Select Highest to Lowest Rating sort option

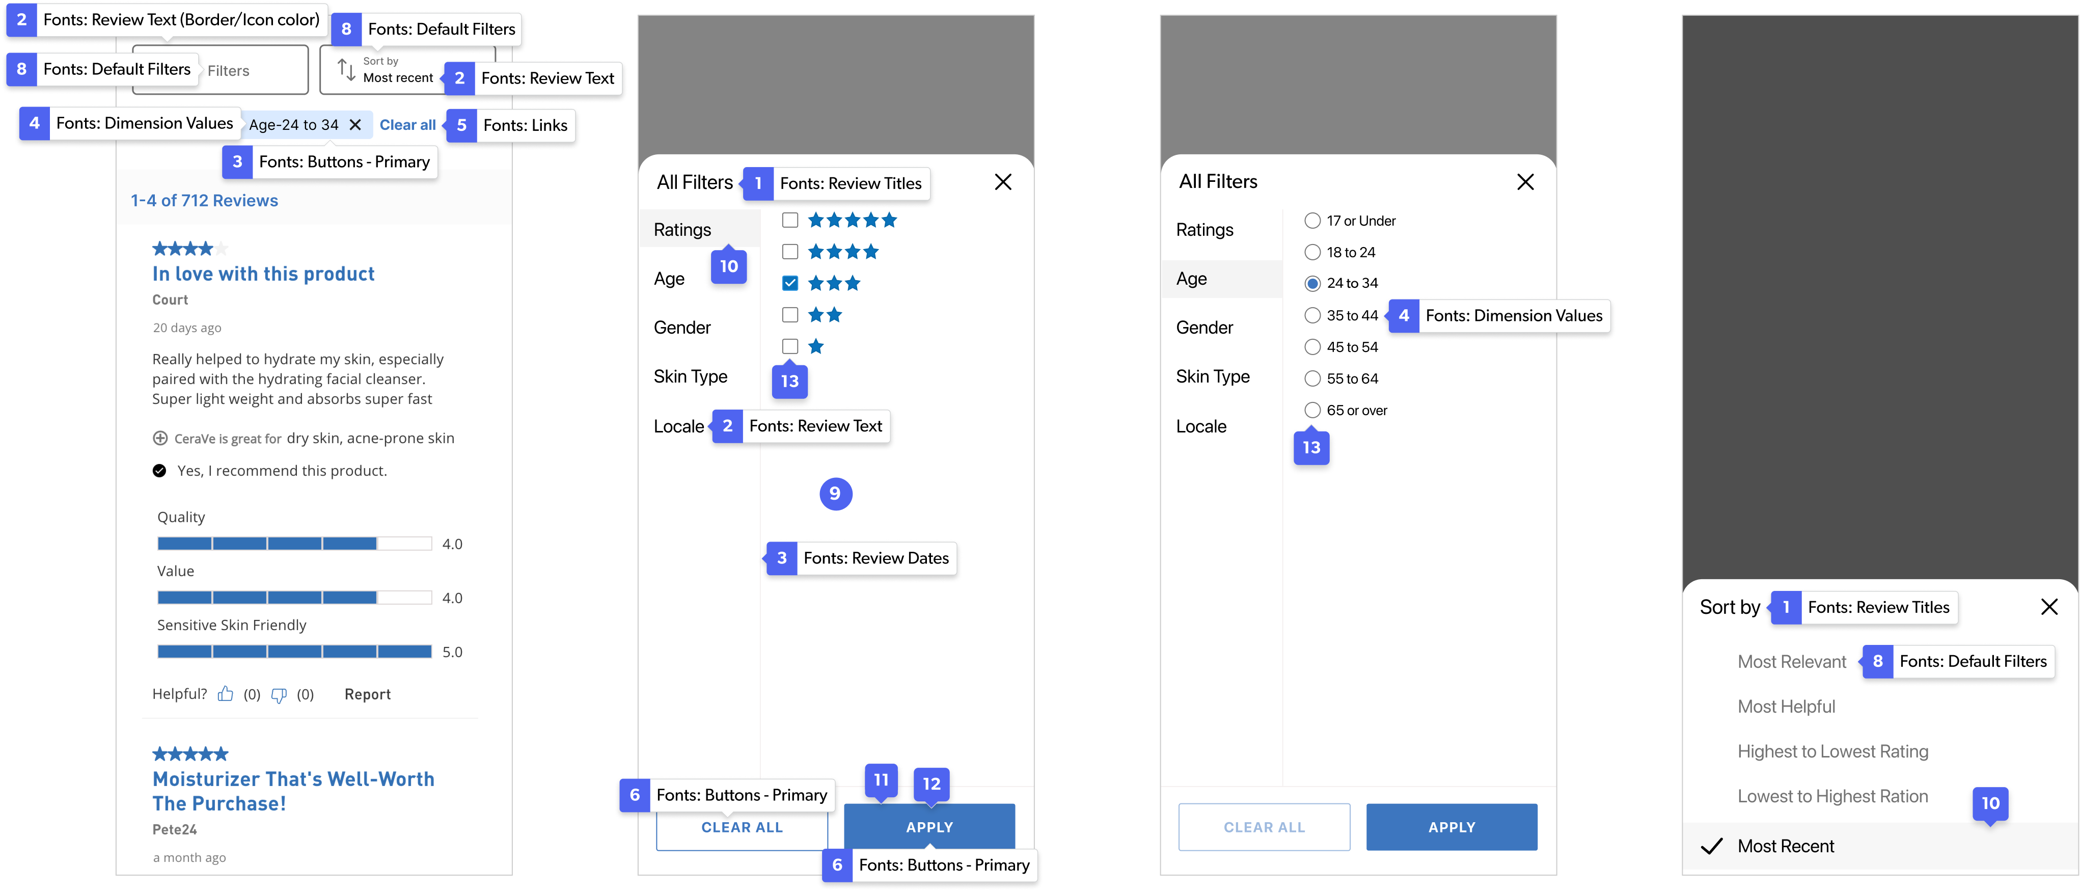click(1832, 751)
